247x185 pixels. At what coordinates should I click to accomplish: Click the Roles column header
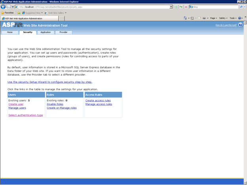click(65, 95)
